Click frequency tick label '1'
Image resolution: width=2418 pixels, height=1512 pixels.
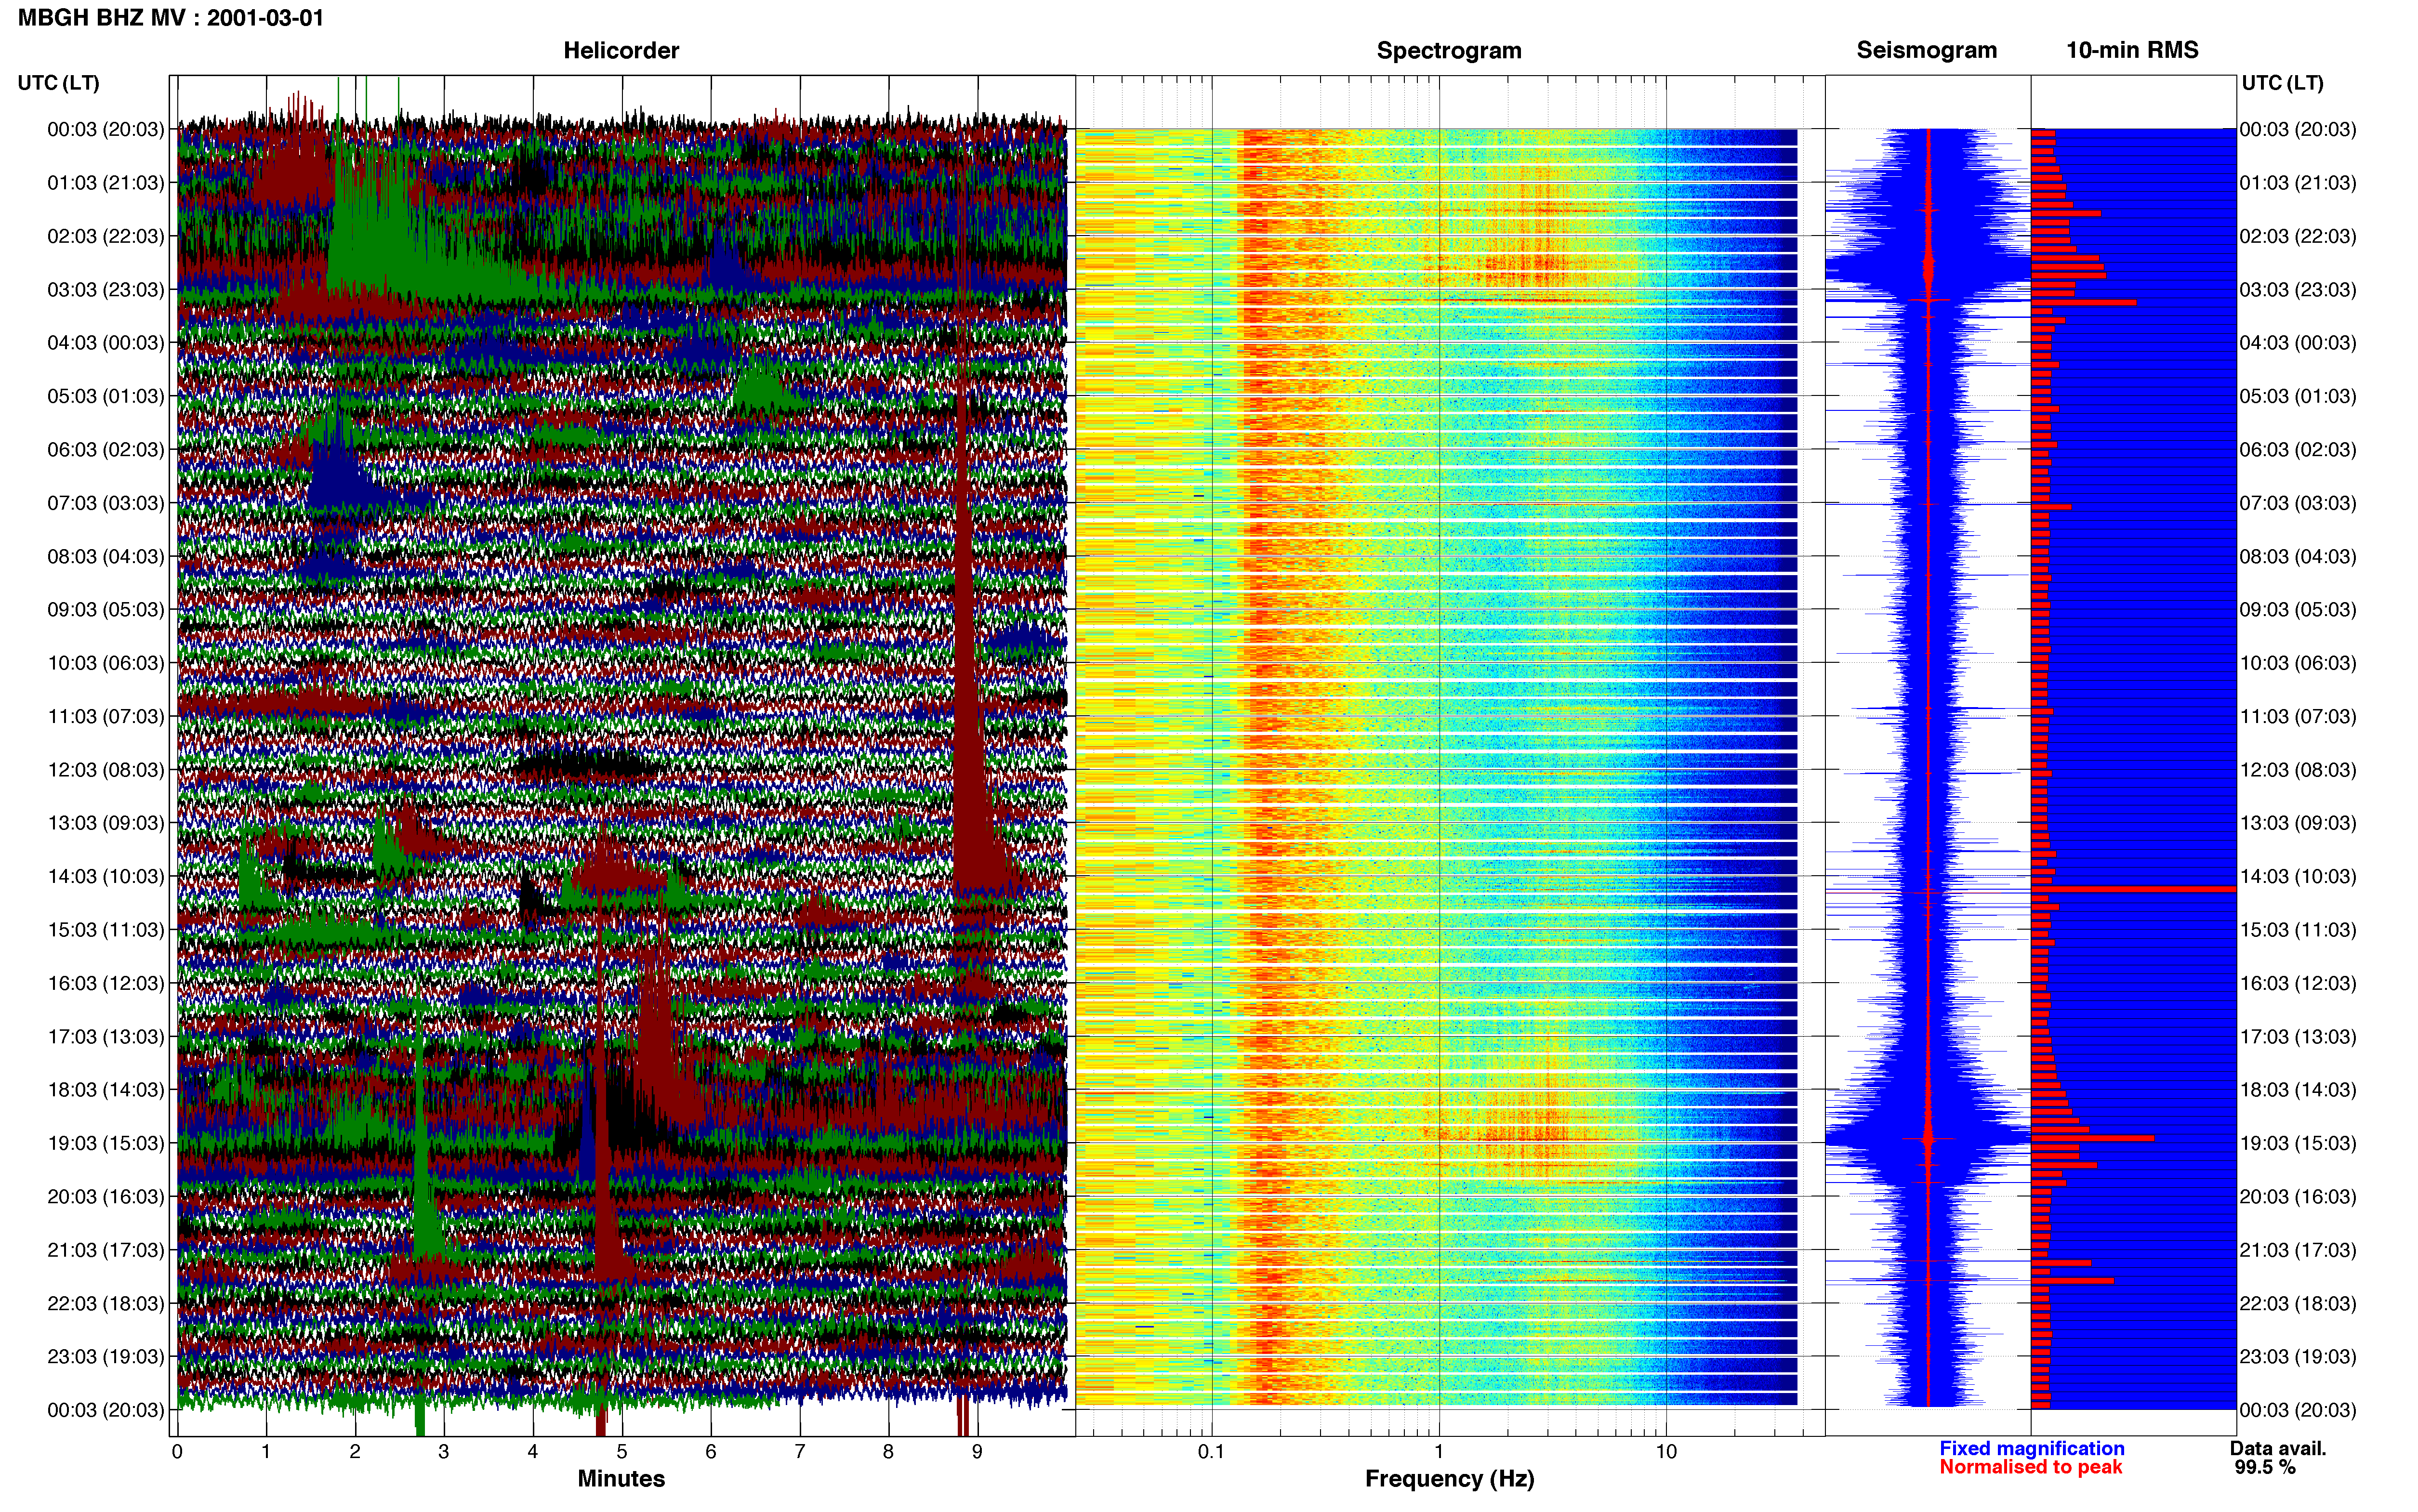1439,1451
